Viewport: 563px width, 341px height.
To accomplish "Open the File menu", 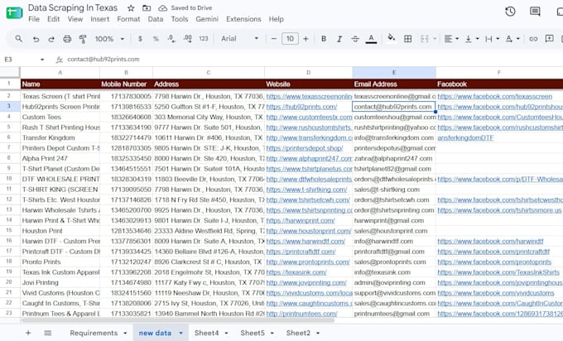I will click(x=34, y=19).
